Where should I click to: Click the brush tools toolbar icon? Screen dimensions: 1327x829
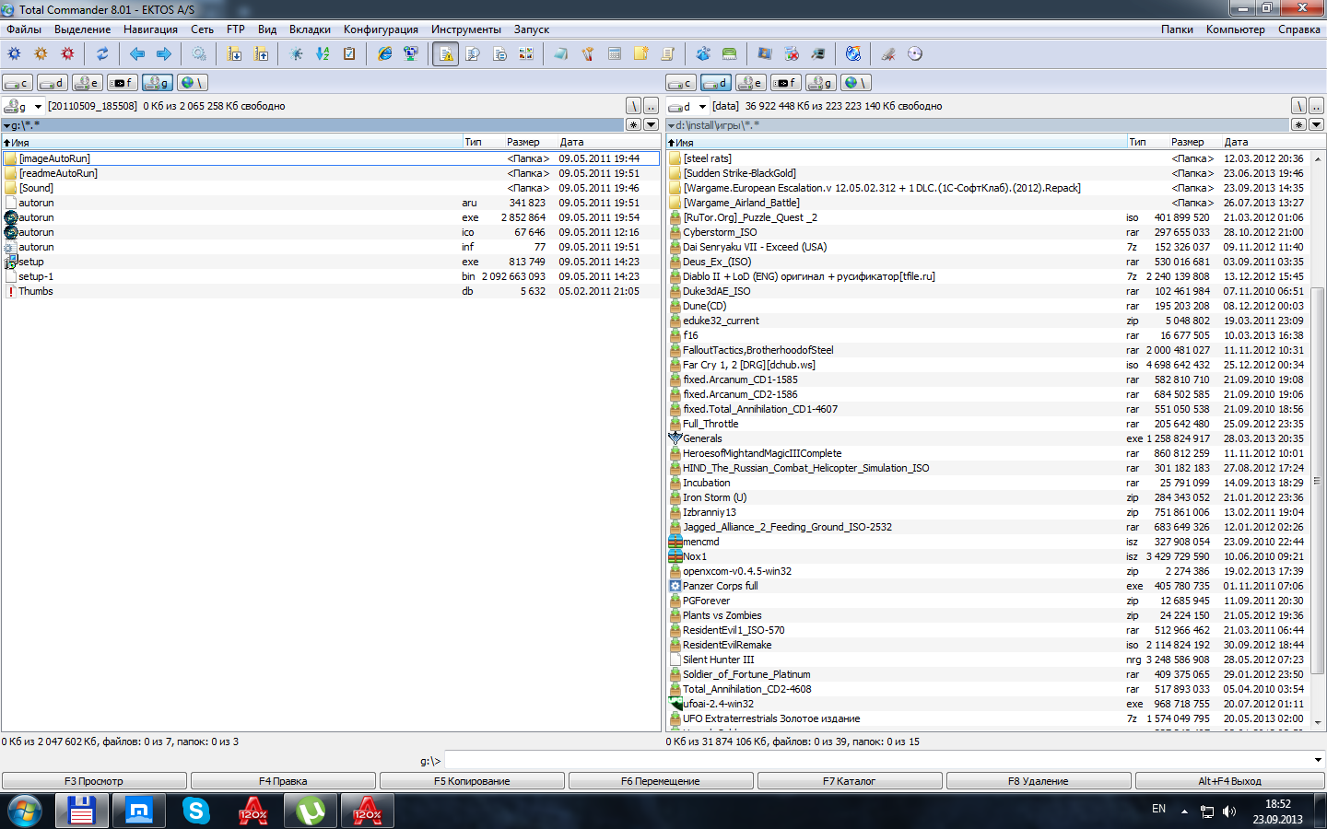588,54
